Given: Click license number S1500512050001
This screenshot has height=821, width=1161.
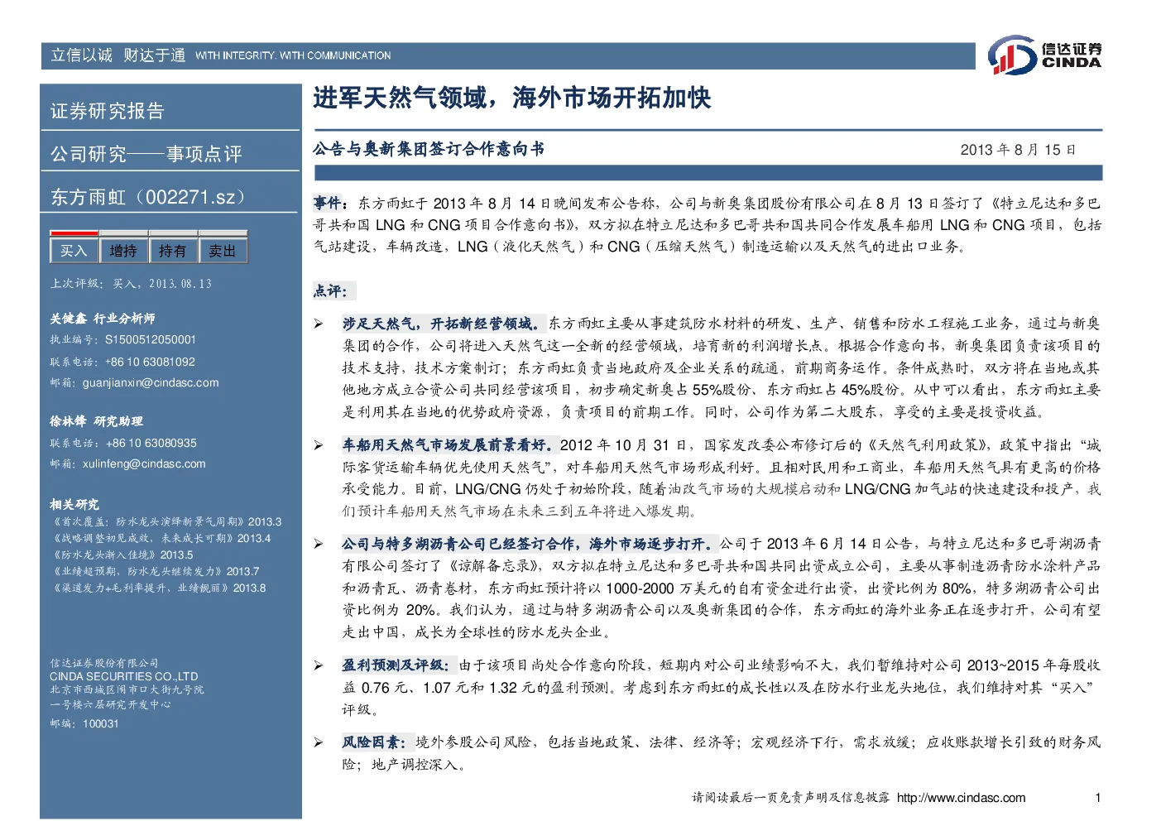Looking at the screenshot, I should coord(151,340).
